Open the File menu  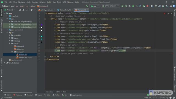coord(6,2)
